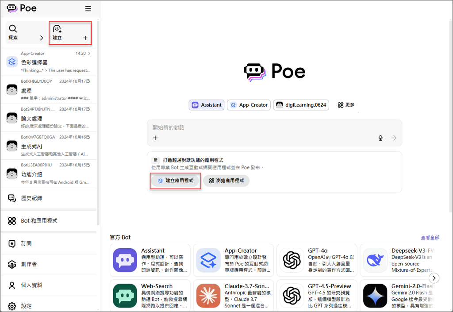This screenshot has height=312, width=453.
Task: Click the bot avatar next to 功能介紹
Action: tap(12, 174)
